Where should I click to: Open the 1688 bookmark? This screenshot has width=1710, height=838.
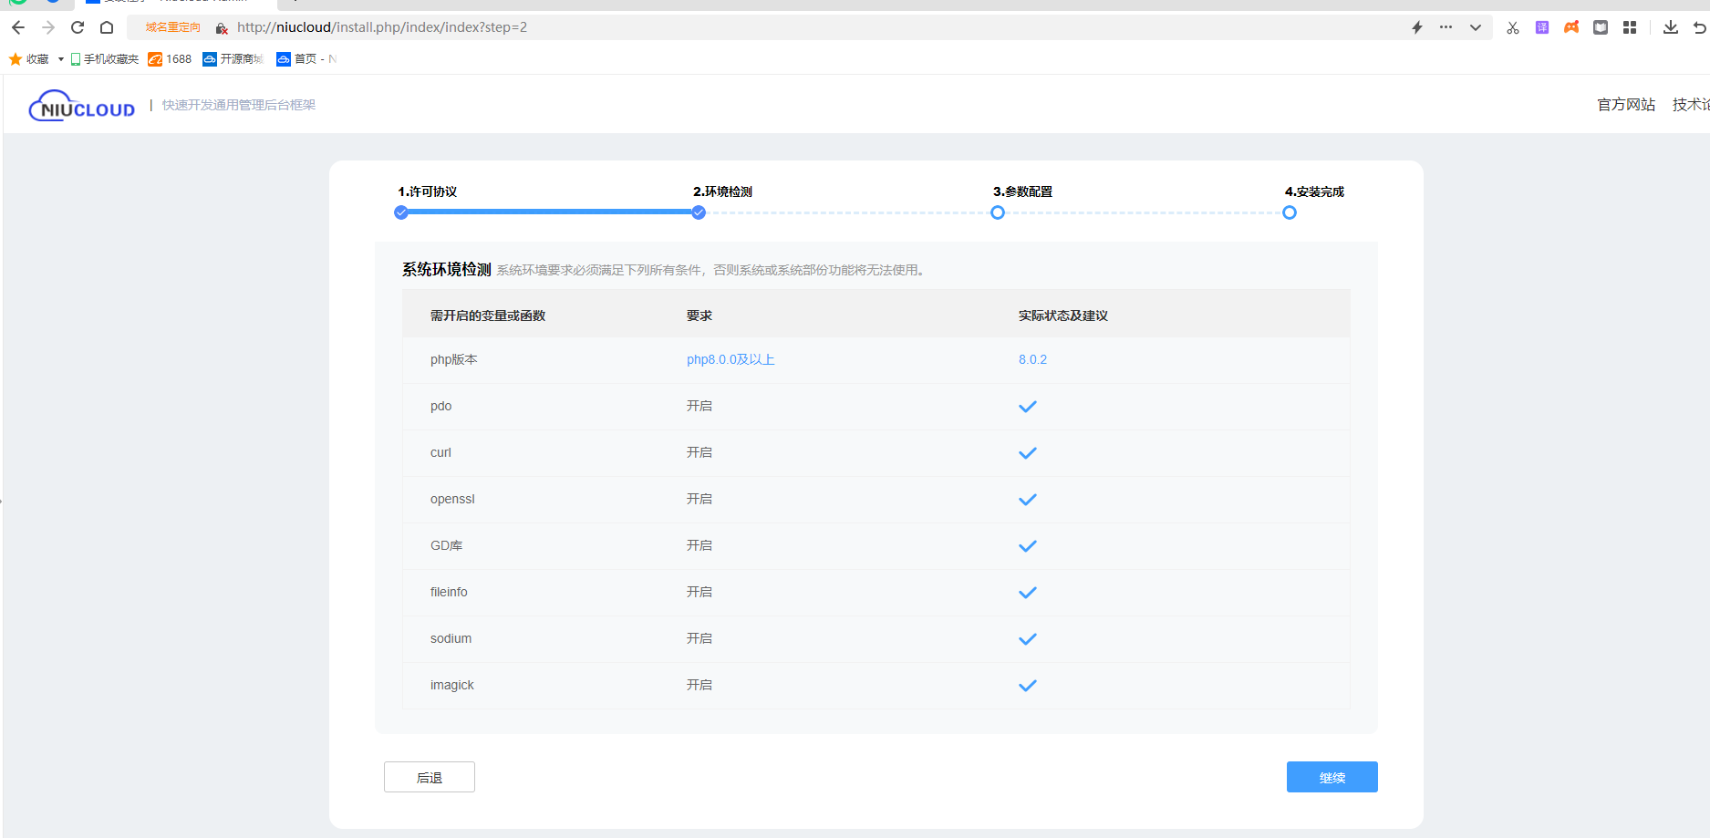click(171, 59)
